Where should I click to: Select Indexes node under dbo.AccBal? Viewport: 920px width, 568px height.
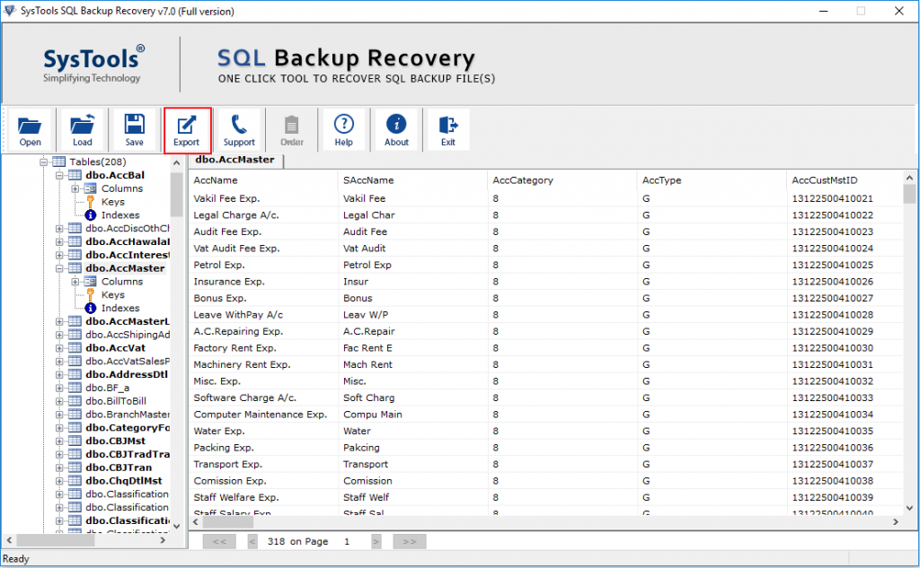point(120,215)
